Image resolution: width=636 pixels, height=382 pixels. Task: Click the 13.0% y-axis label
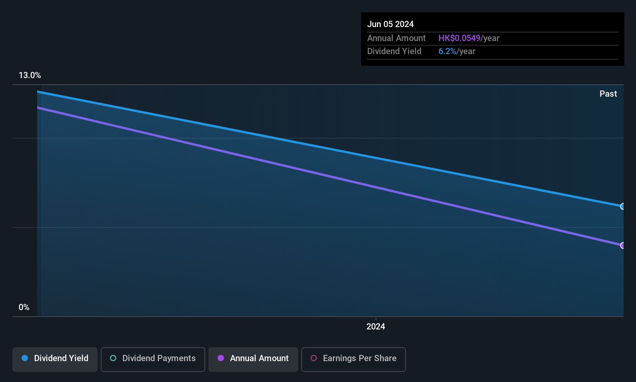30,75
